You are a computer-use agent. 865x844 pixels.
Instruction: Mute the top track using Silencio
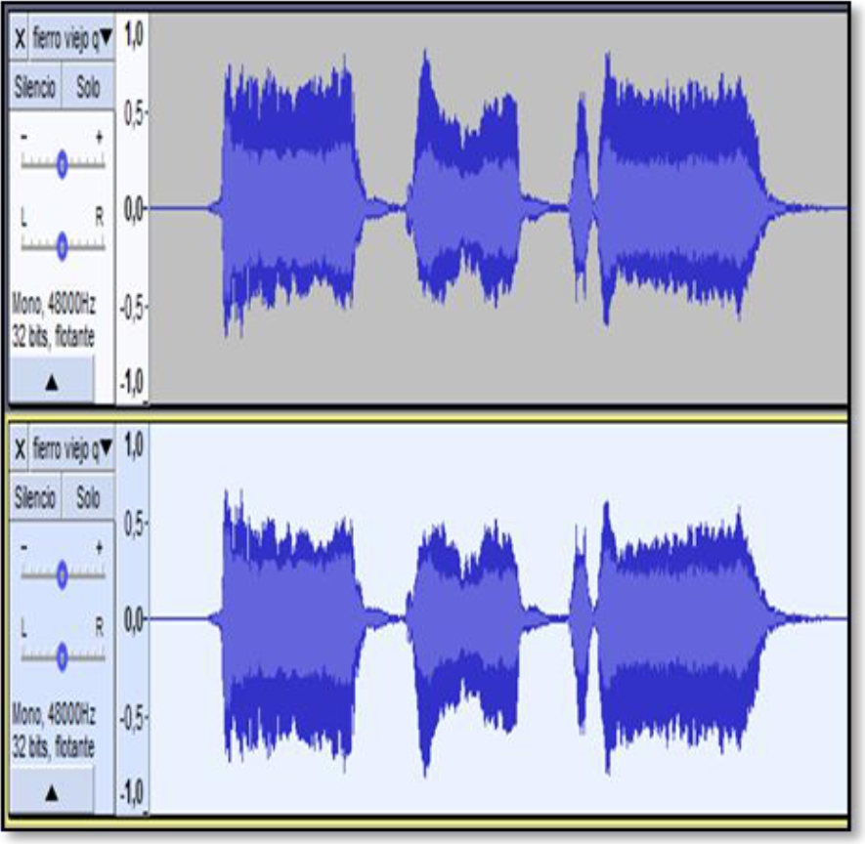[36, 86]
